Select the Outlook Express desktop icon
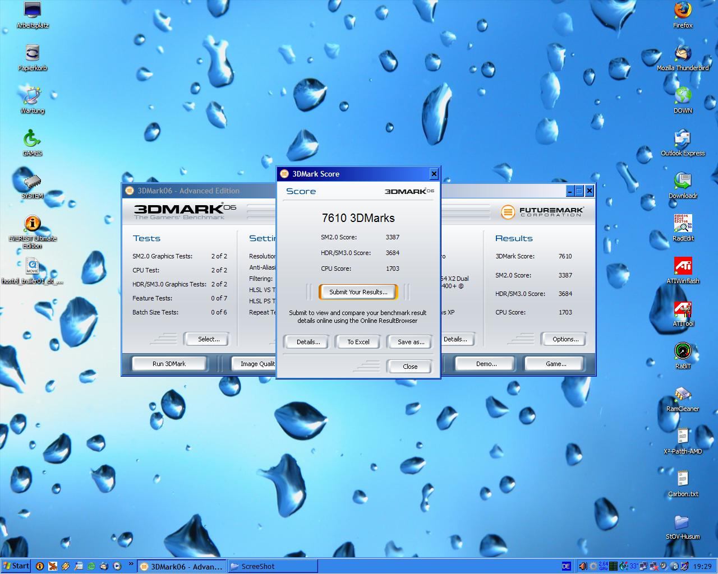The width and height of the screenshot is (718, 574). coord(683,143)
